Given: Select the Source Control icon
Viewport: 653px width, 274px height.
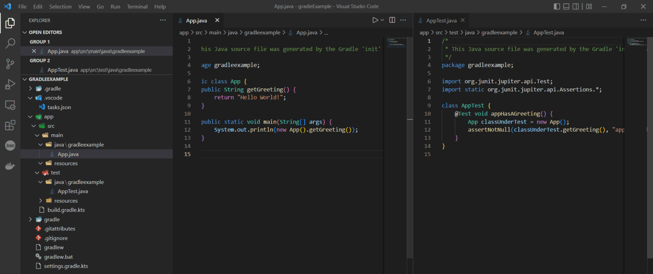Looking at the screenshot, I should click(10, 64).
